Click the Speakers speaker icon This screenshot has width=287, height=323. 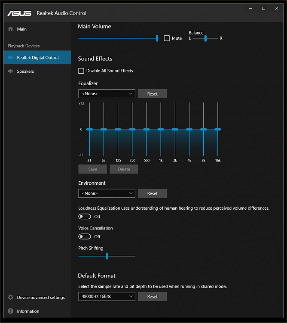[10, 71]
